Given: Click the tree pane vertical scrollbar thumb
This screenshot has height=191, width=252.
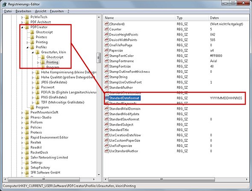Looking at the screenshot, I should click(x=99, y=57).
